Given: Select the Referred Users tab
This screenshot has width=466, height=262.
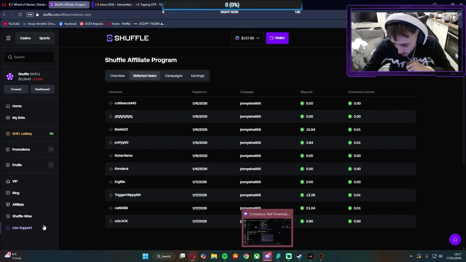Looking at the screenshot, I should (145, 76).
